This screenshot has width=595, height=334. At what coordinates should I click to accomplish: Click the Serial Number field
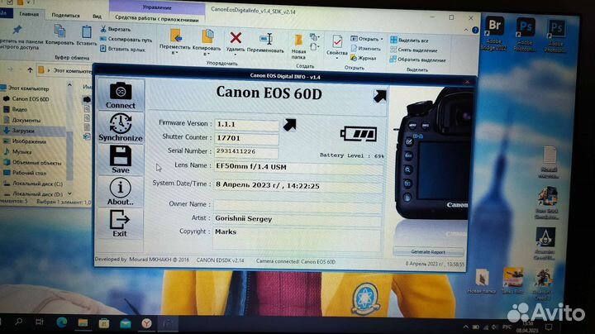[246, 151]
